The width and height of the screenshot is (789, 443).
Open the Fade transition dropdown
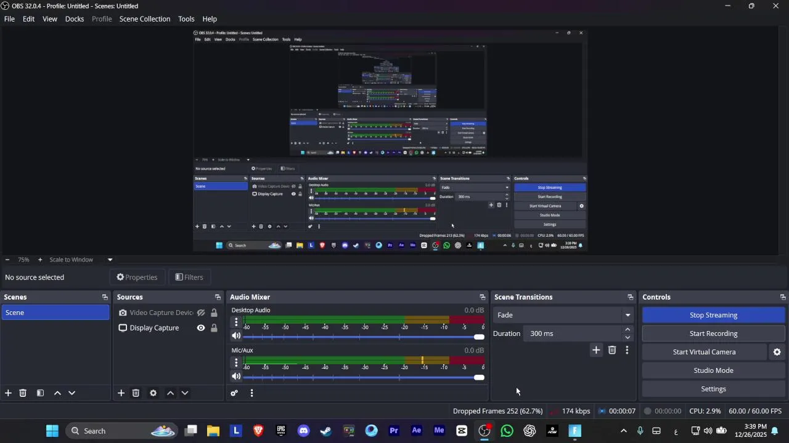pos(563,315)
